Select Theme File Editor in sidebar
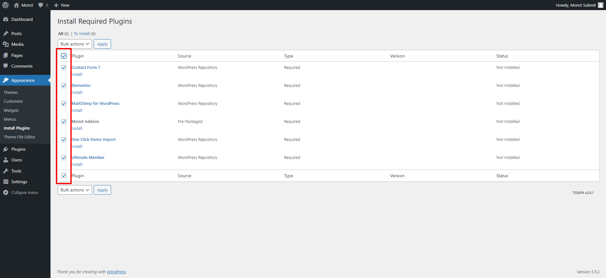 (20, 137)
